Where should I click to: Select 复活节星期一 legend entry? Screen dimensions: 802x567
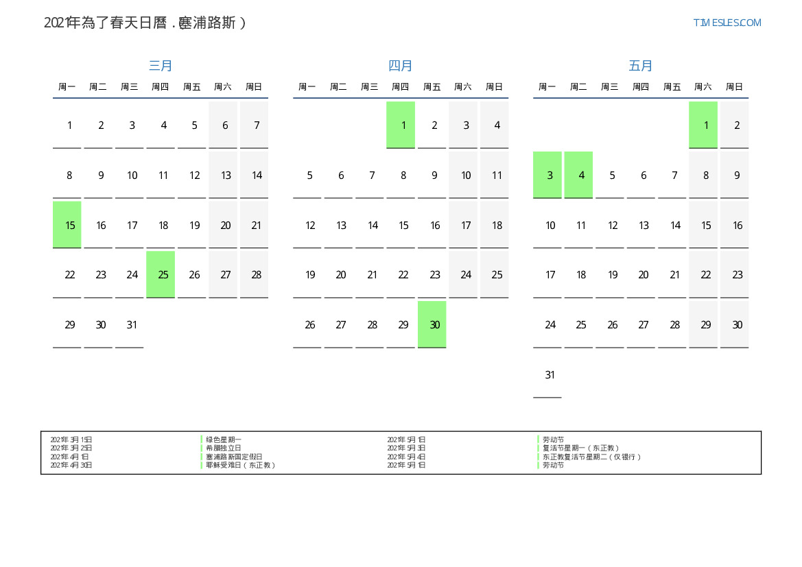(580, 448)
